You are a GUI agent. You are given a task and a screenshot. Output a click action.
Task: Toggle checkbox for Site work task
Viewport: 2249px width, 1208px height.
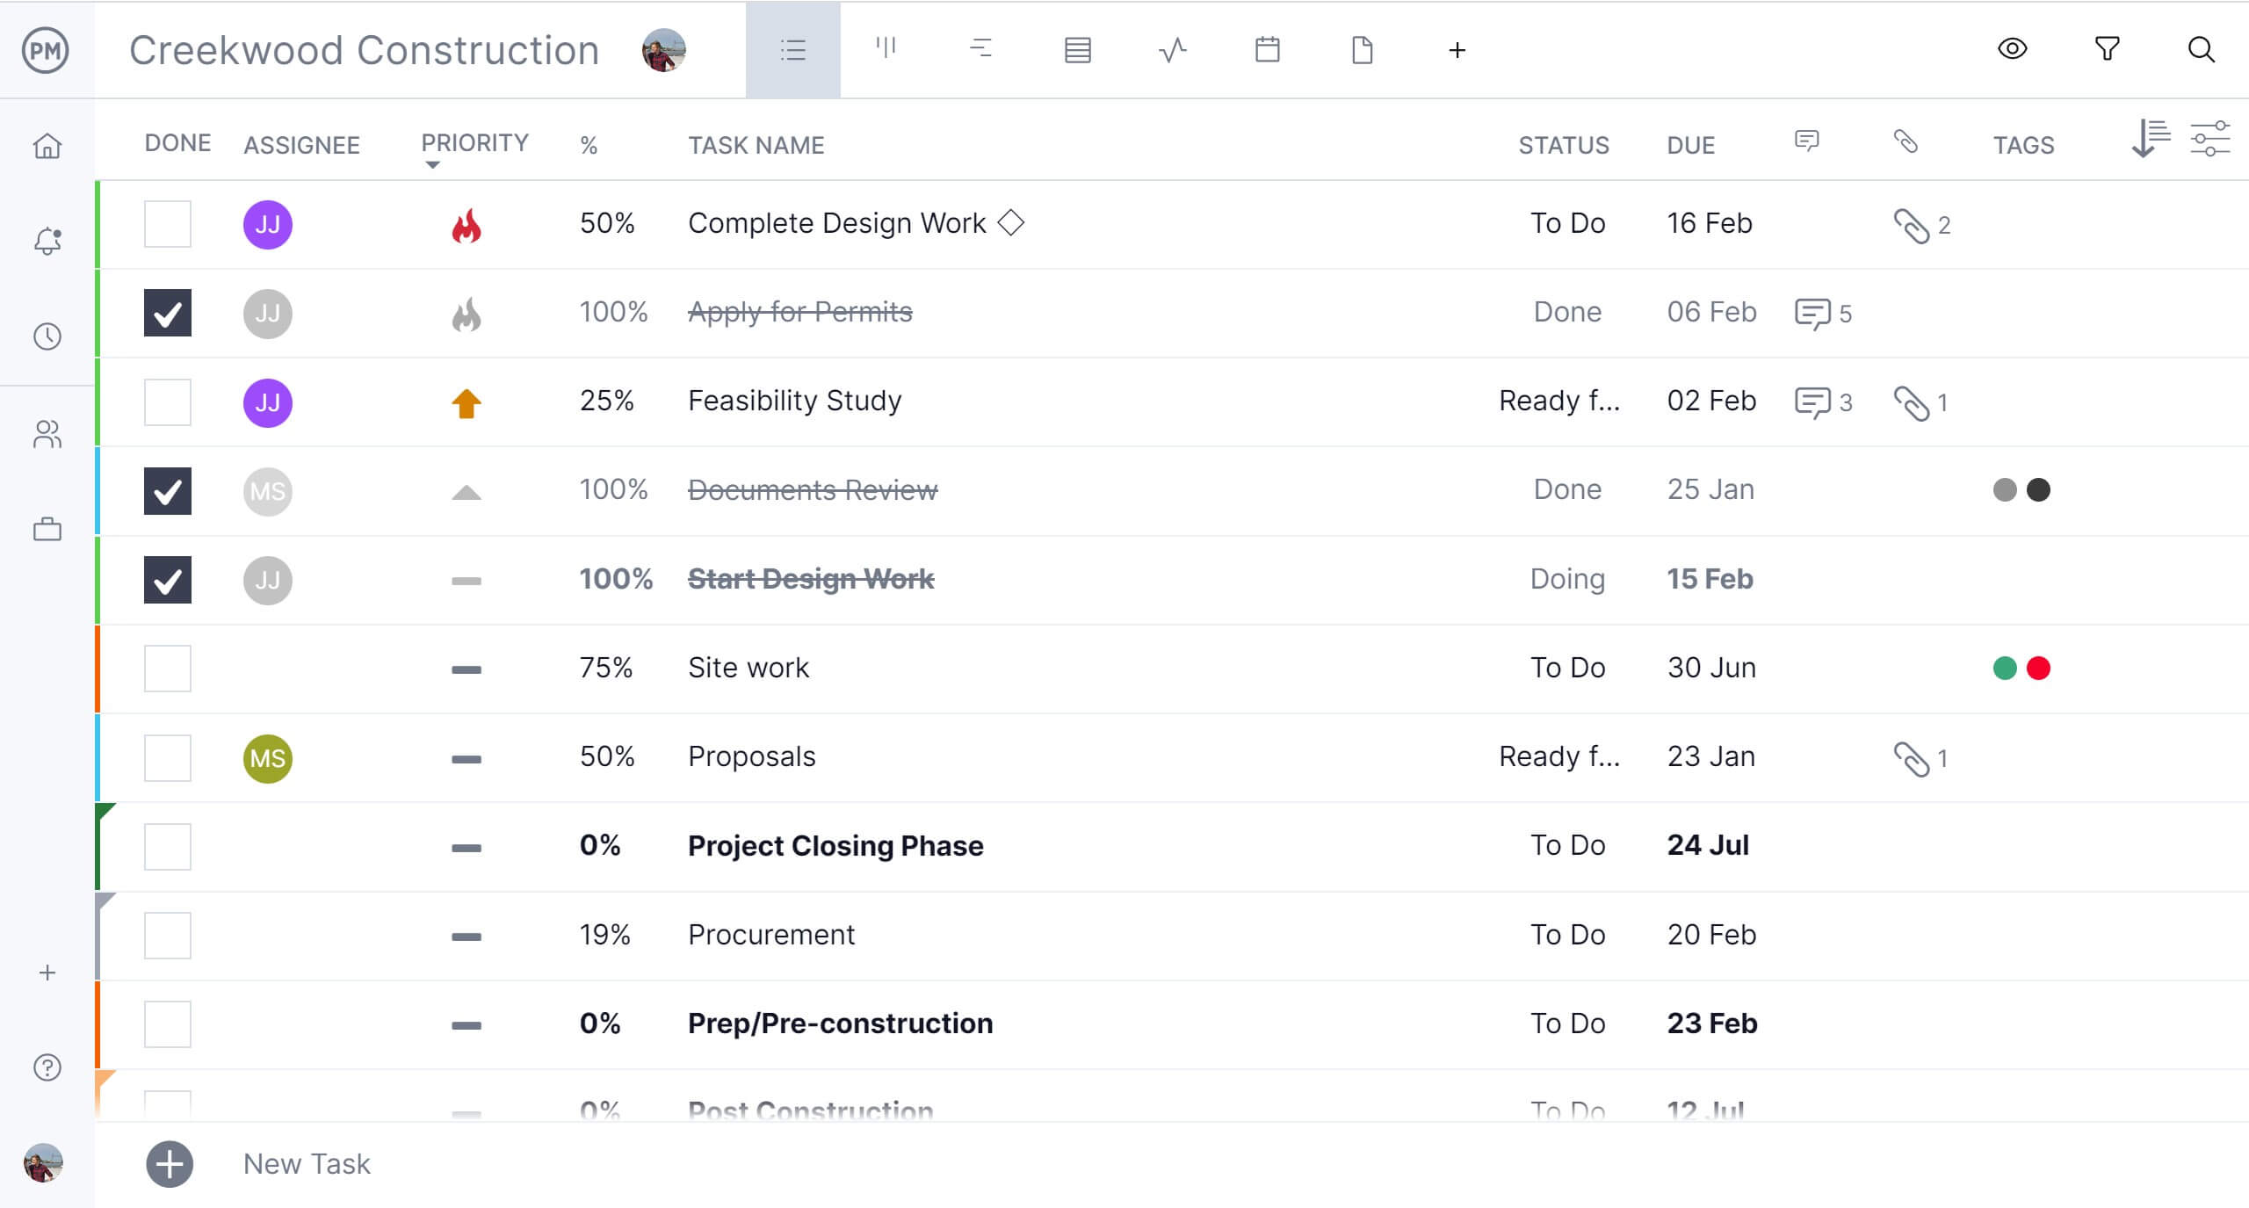coord(167,668)
